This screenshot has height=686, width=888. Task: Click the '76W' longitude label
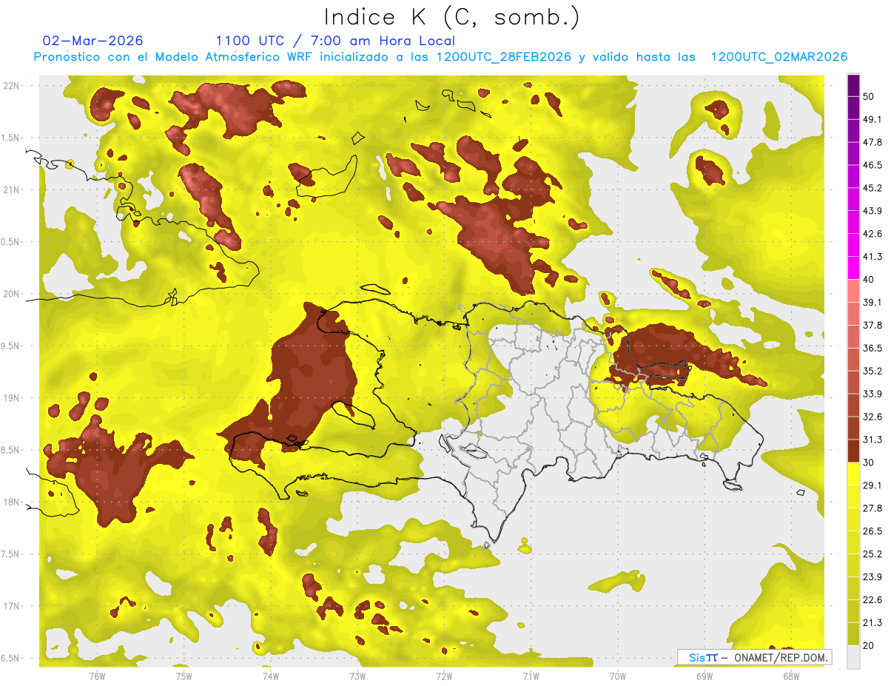[x=97, y=676]
